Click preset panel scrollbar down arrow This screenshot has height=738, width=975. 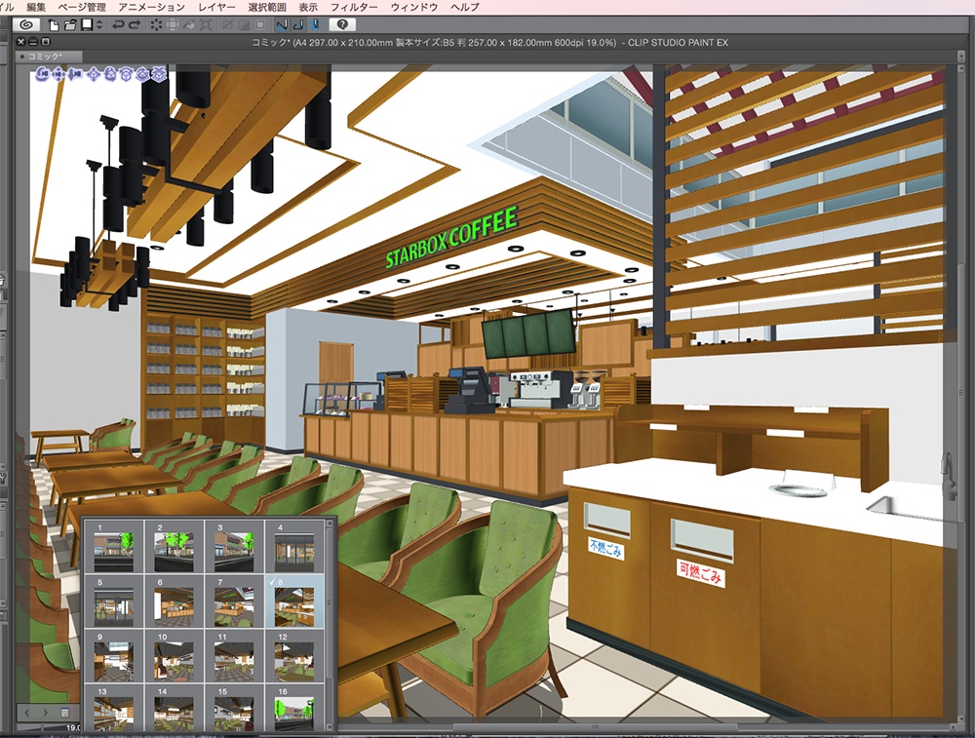pyautogui.click(x=330, y=725)
